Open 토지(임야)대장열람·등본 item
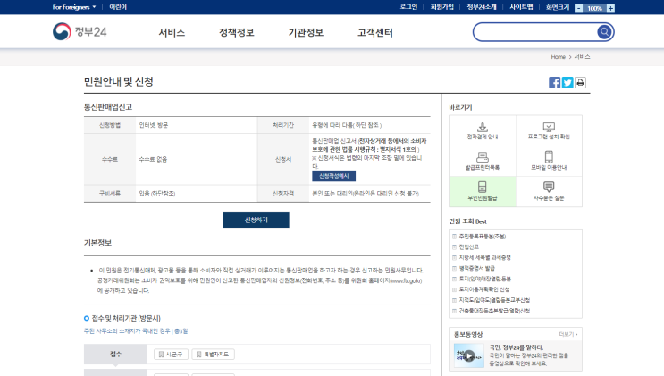Viewport: 664px width, 376px height. point(485,279)
